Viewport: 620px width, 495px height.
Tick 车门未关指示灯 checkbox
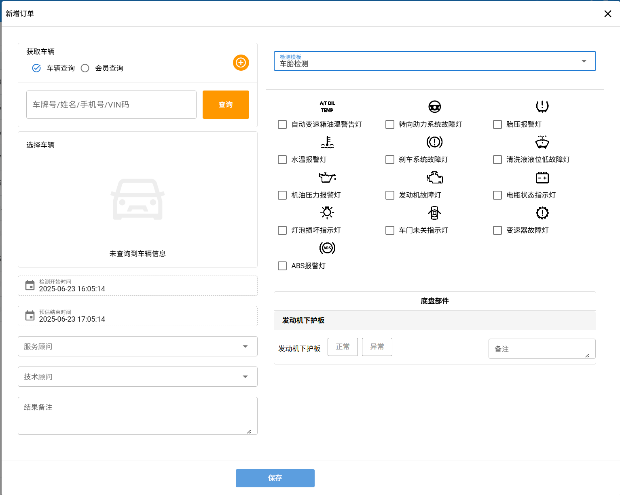coord(390,230)
